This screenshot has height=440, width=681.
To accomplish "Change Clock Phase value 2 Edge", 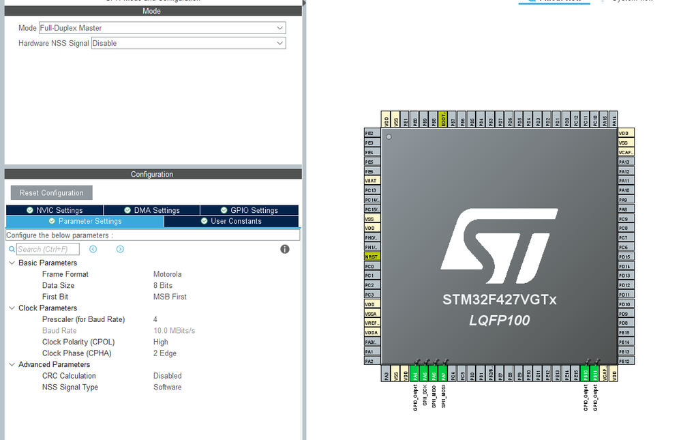I will tap(164, 353).
